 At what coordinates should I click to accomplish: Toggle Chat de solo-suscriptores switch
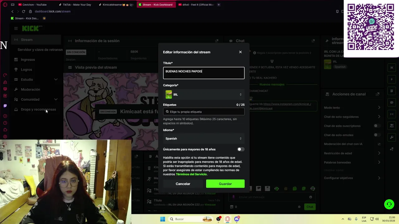tap(377, 126)
